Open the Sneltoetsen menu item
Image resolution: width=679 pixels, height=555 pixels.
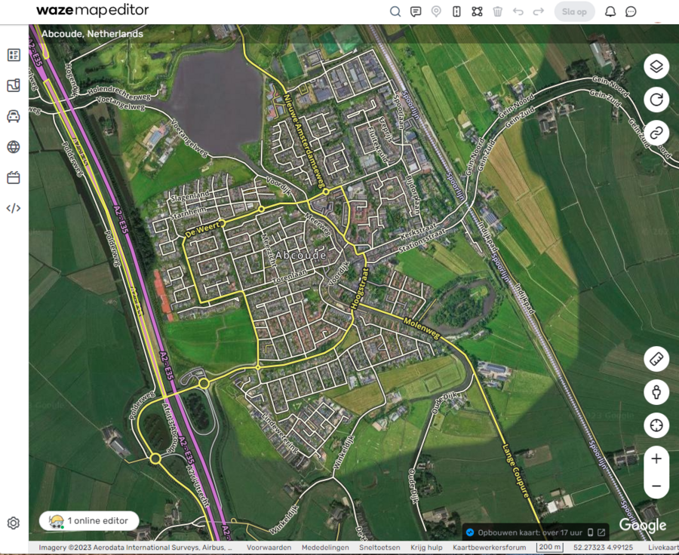pos(379,547)
